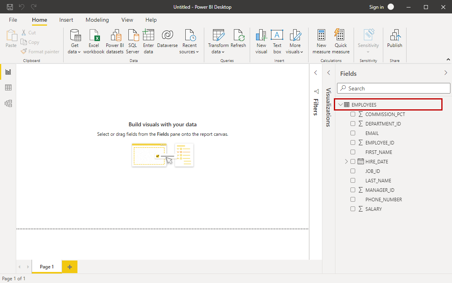
Task: Open the File menu
Action: pos(13,20)
